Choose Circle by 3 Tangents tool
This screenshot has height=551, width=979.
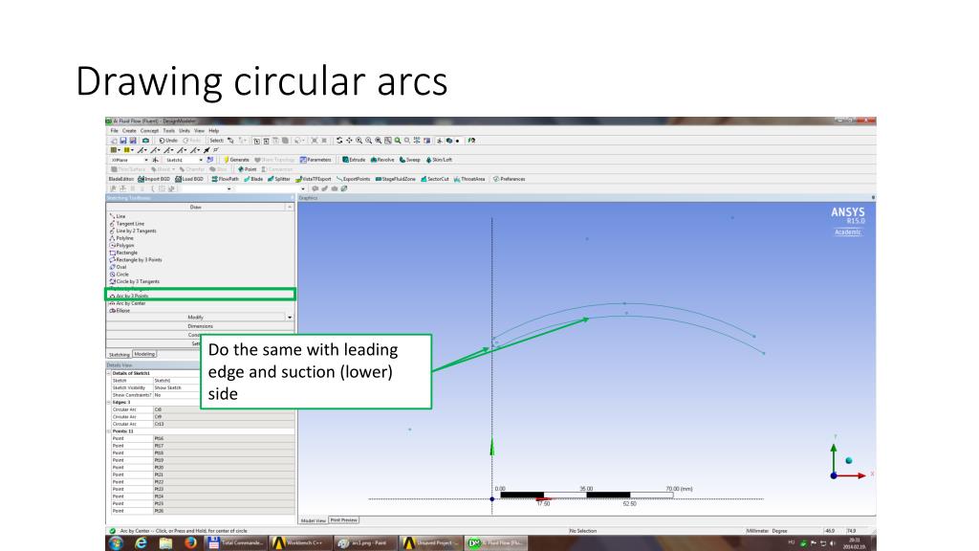(x=134, y=282)
